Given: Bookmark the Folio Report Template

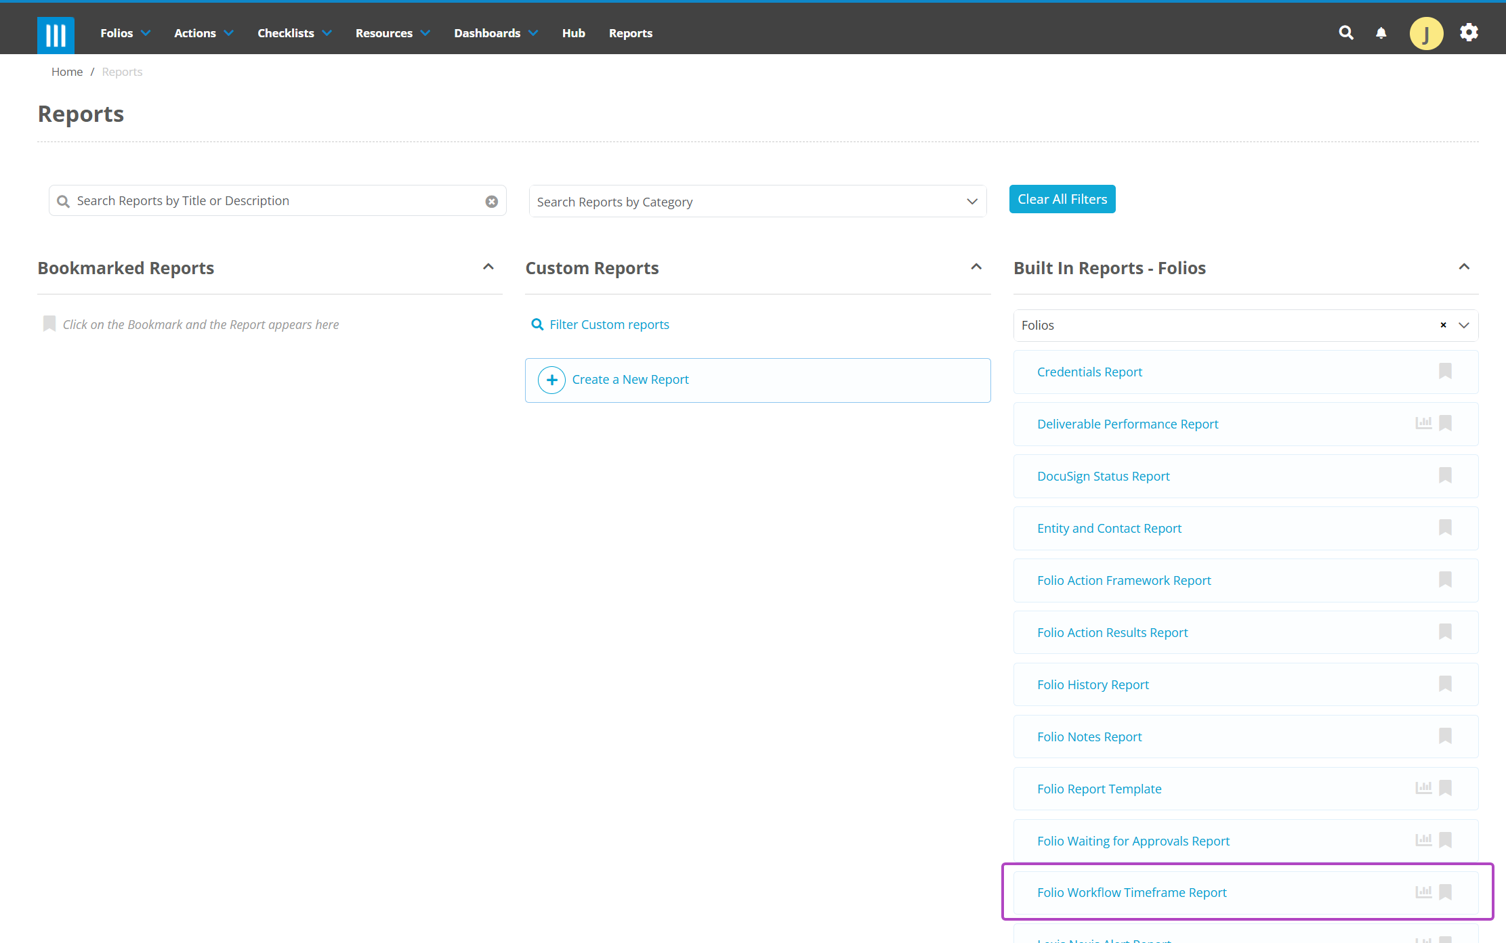Looking at the screenshot, I should point(1445,788).
